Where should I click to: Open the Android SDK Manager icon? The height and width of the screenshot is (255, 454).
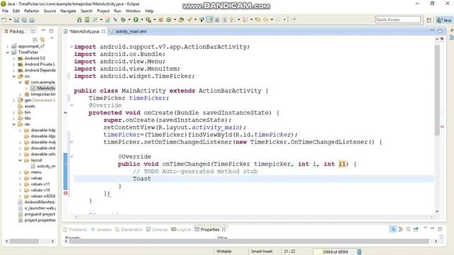[x=79, y=20]
